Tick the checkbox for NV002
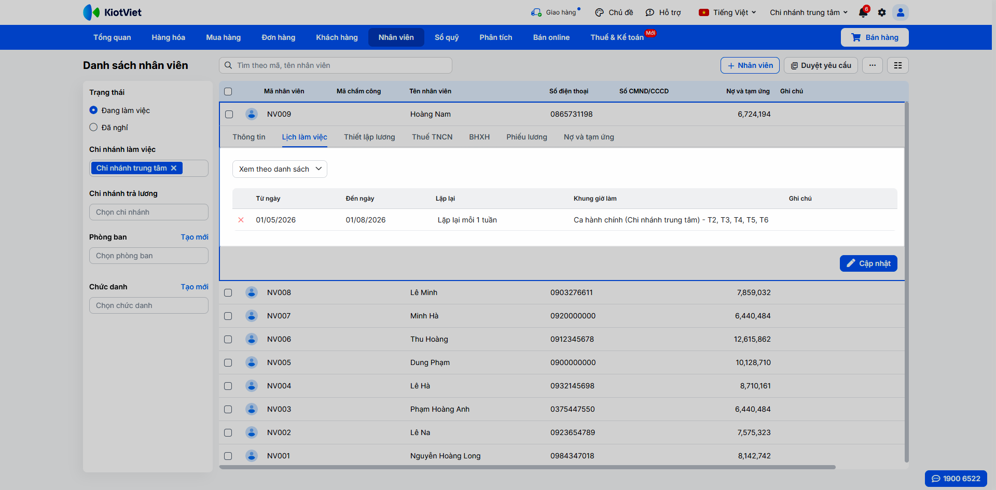 click(x=228, y=432)
